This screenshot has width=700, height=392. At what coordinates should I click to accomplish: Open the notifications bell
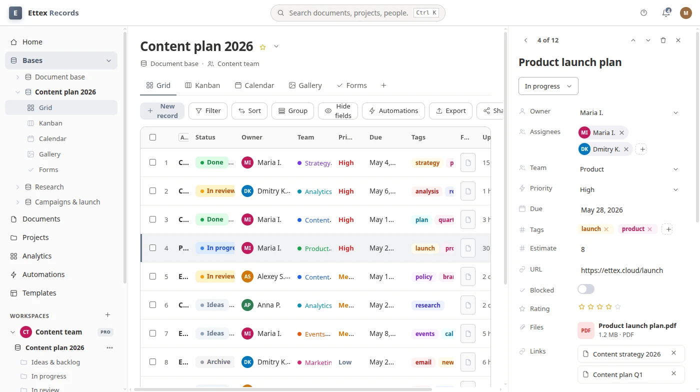point(666,13)
